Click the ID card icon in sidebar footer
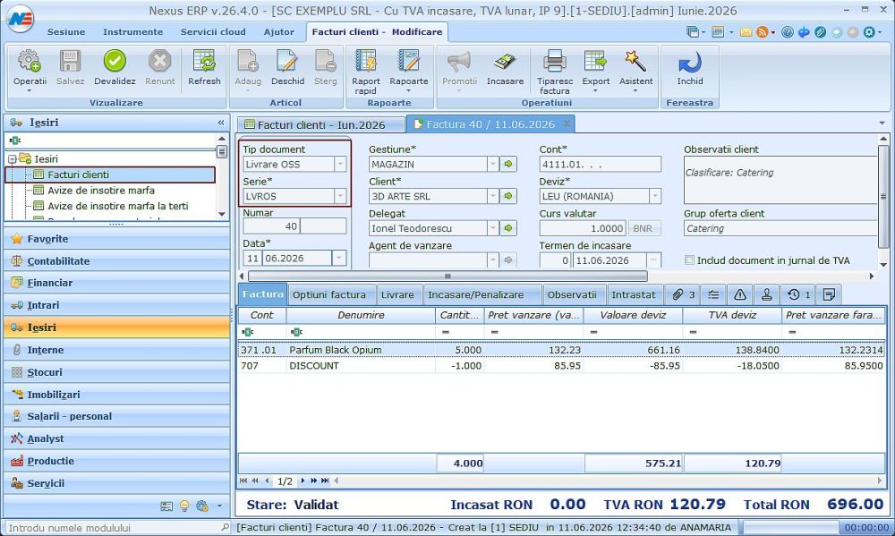895x536 pixels. pyautogui.click(x=166, y=506)
